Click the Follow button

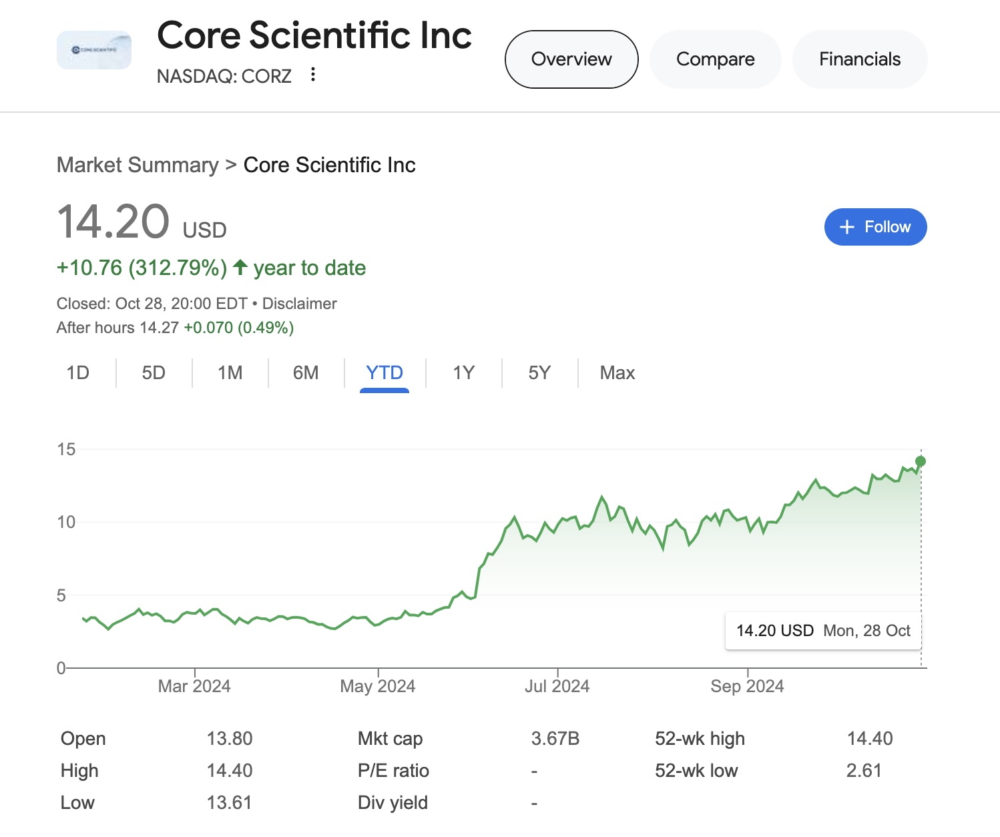(875, 227)
